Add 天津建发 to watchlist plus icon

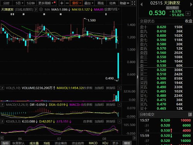(188, 14)
